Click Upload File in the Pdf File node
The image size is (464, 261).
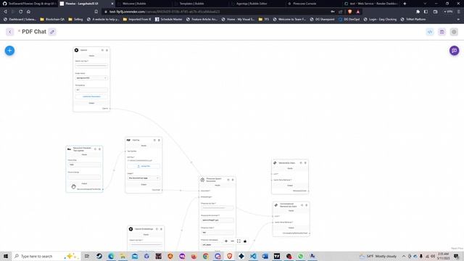tap(144, 166)
